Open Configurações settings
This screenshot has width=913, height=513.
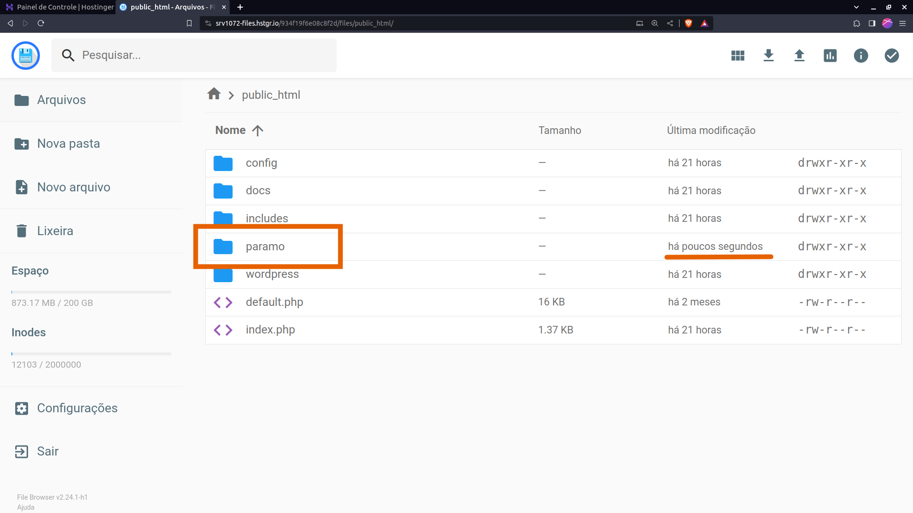point(91,408)
